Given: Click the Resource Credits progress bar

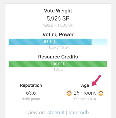Looking at the screenshot, I should pyautogui.click(x=58, y=64).
